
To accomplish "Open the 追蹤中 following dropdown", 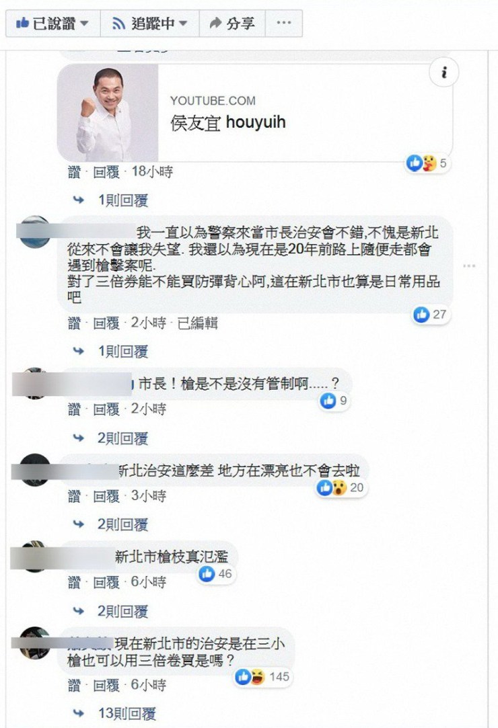I will pyautogui.click(x=149, y=23).
